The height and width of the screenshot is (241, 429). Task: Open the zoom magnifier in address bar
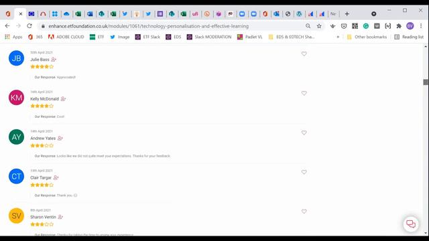point(308,26)
